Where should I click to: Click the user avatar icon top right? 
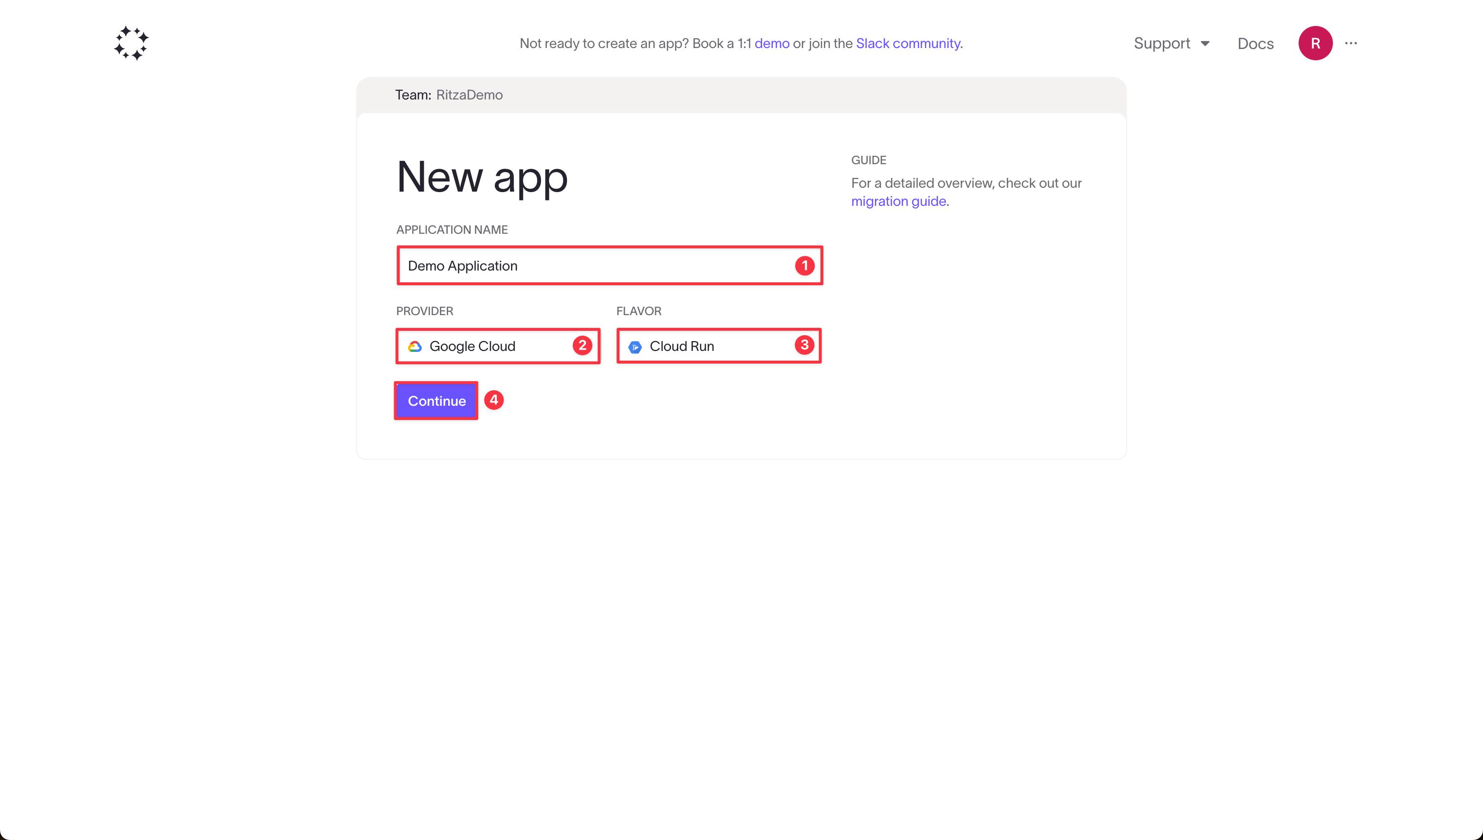[x=1315, y=43]
